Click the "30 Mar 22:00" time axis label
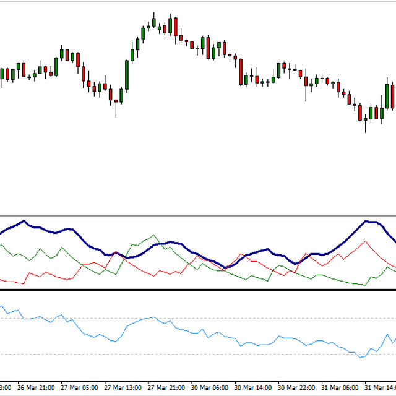Image resolution: width=396 pixels, height=396 pixels. point(296,388)
